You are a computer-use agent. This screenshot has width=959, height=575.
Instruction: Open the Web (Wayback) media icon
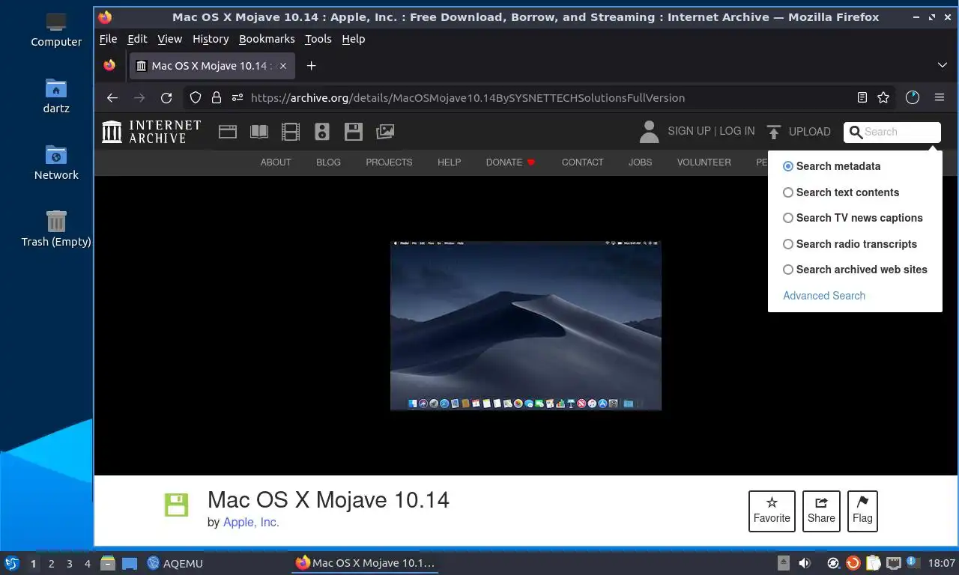(x=228, y=132)
